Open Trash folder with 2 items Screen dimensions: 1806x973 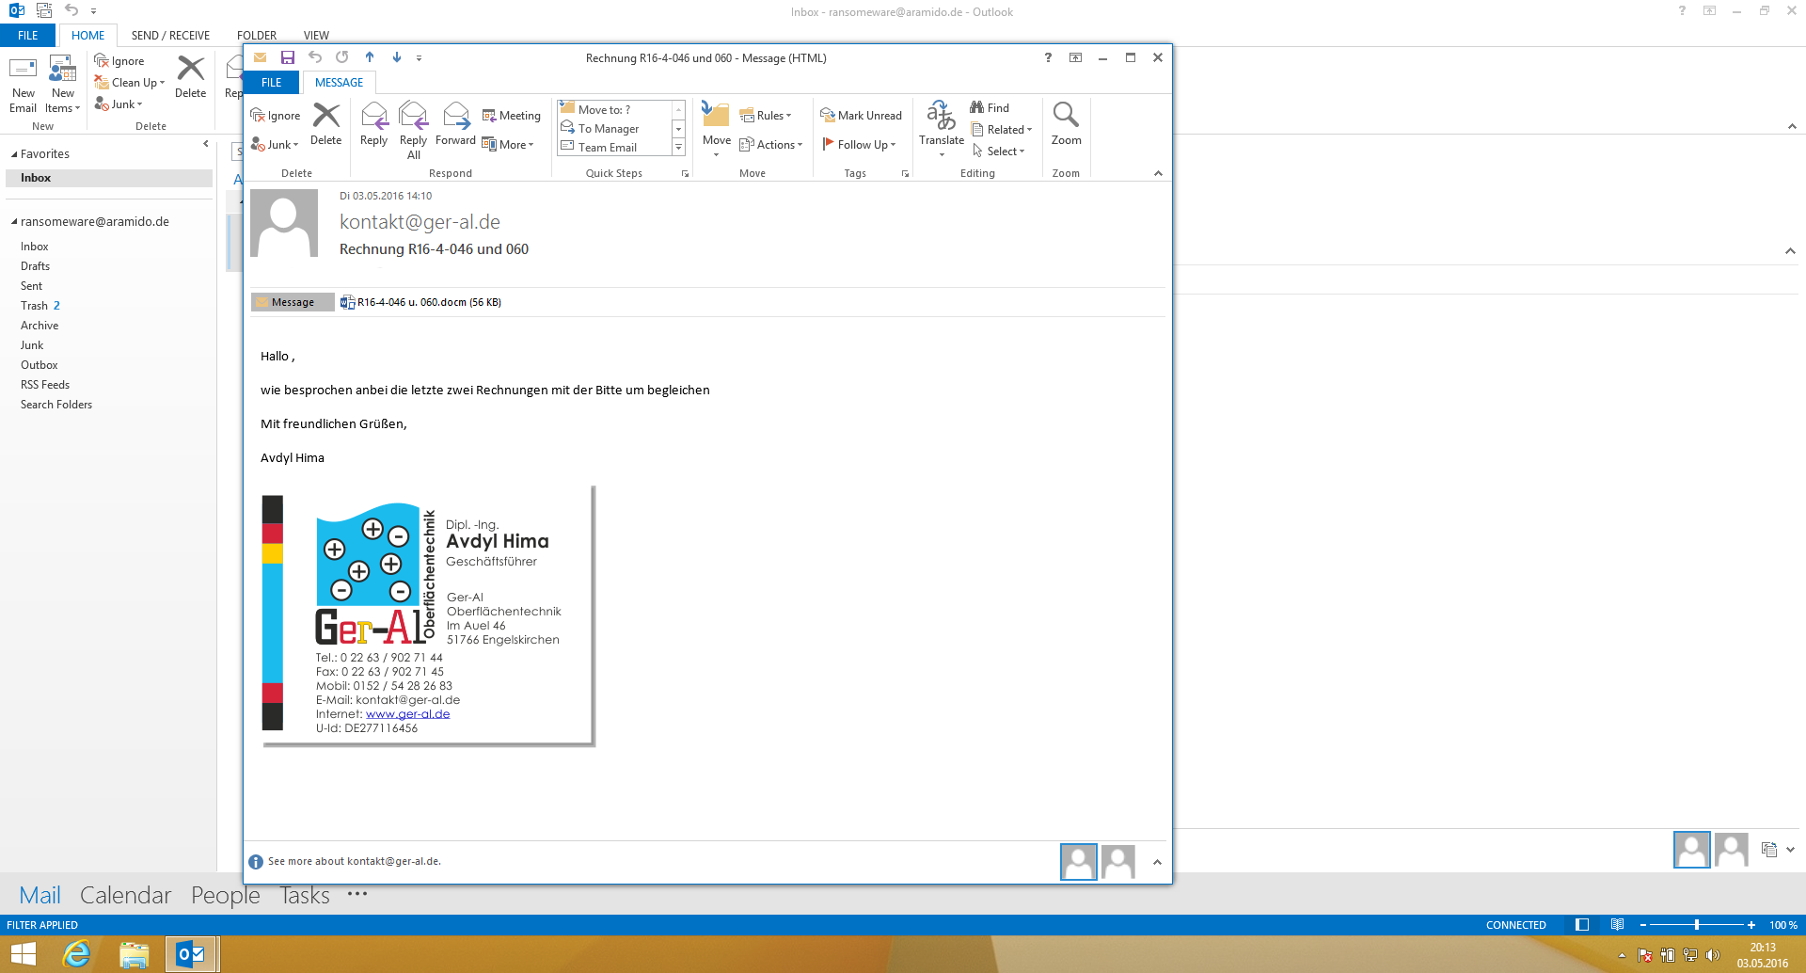[40, 306]
